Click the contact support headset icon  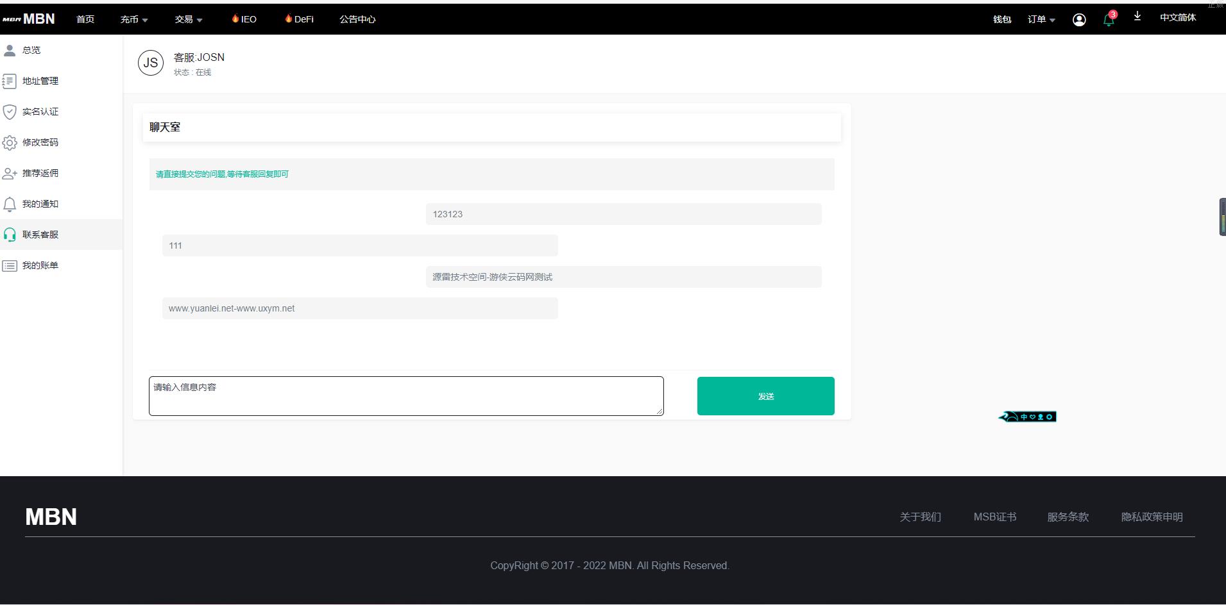[10, 235]
